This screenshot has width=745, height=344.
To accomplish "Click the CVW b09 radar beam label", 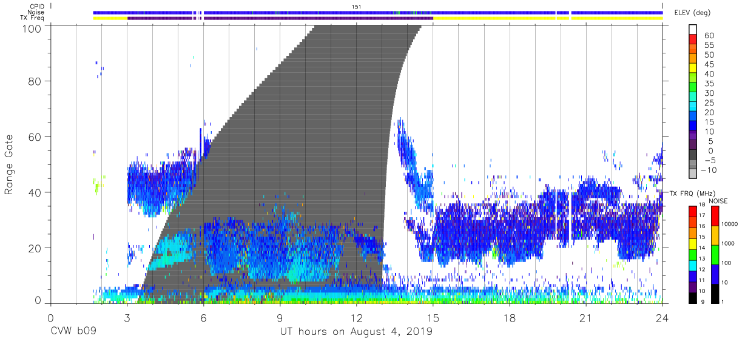I will tap(74, 332).
